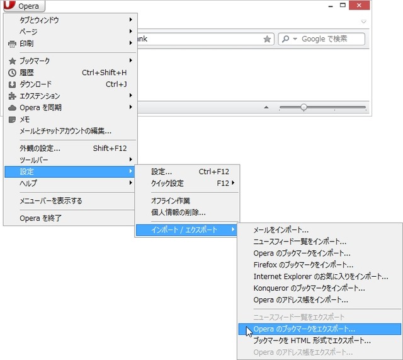Choose Internet Explorer のお気に入りをインポート...
403x360 pixels.
click(x=320, y=276)
